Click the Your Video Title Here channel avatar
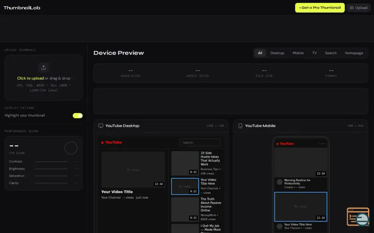The image size is (374, 233). tap(280, 226)
